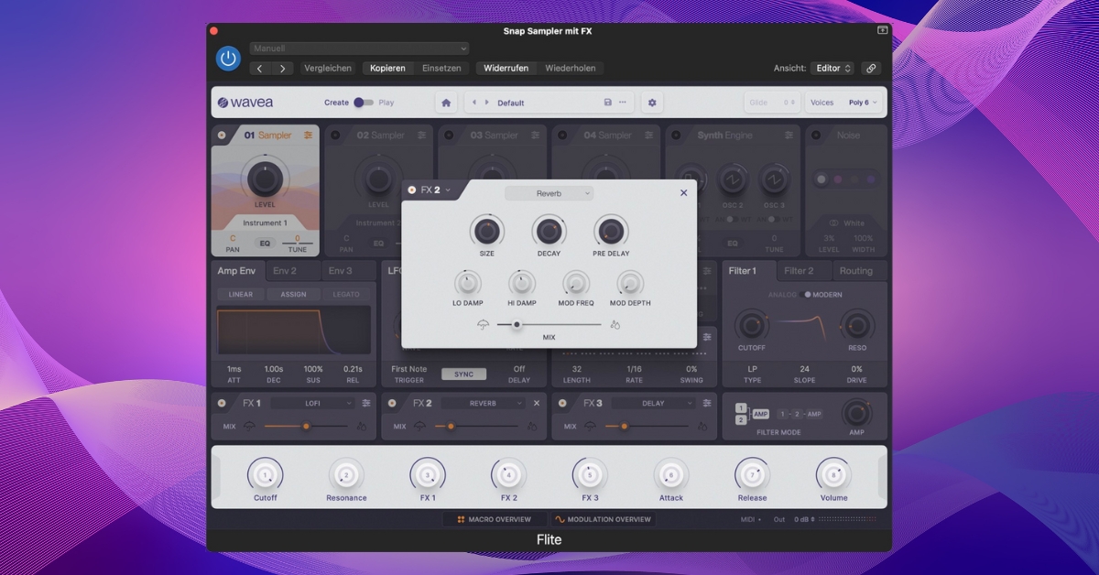Click the MIX slider in Reverb popup
The image size is (1099, 575).
pyautogui.click(x=549, y=324)
